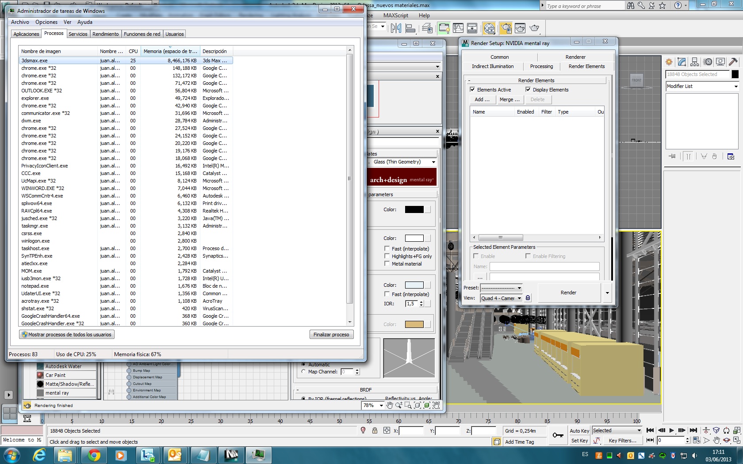Click the Isolate Selection lightbulb icon

coord(363,430)
